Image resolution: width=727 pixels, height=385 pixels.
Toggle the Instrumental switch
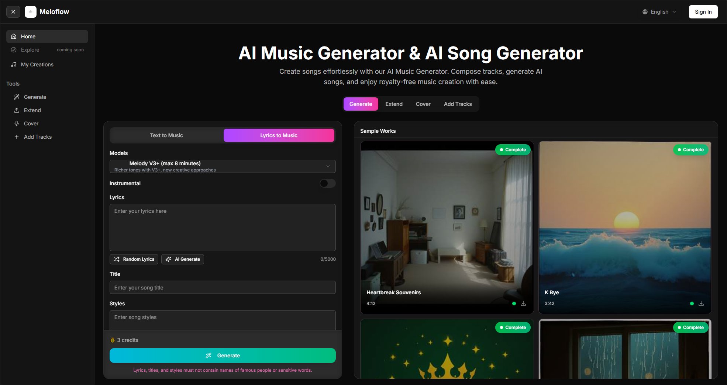[327, 183]
